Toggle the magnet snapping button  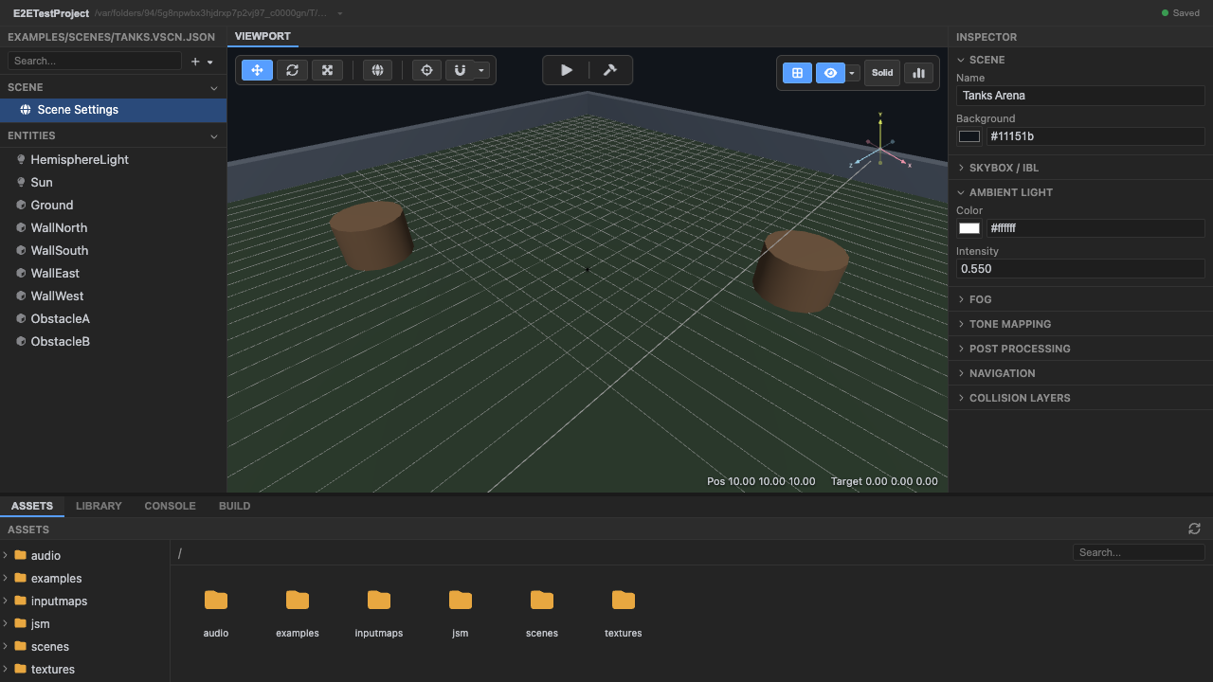pos(460,70)
